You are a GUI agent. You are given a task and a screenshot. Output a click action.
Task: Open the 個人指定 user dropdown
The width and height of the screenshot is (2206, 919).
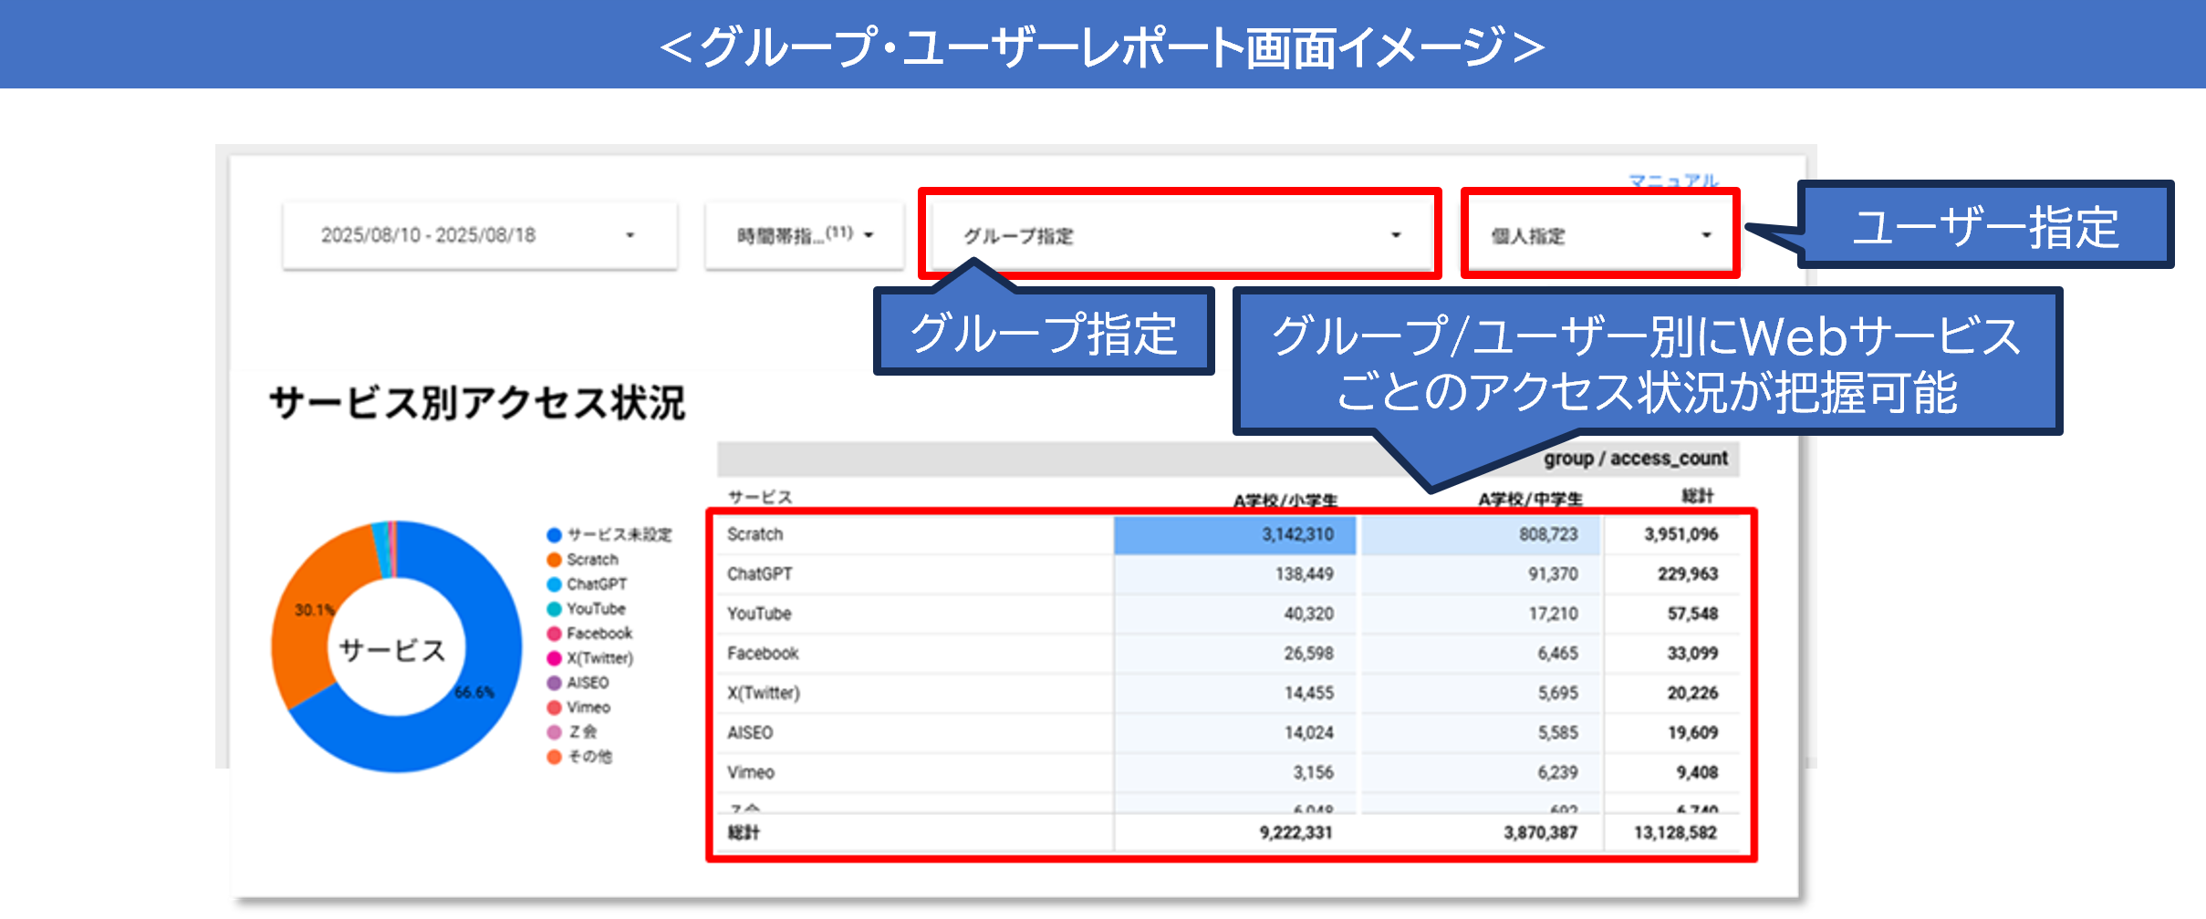[x=1599, y=235]
